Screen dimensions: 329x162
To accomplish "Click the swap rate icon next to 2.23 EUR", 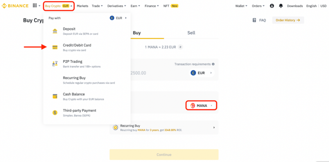I will (180, 47).
